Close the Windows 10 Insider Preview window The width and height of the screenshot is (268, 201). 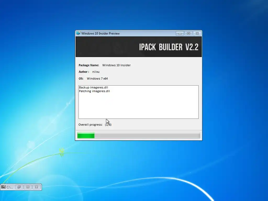click(197, 33)
